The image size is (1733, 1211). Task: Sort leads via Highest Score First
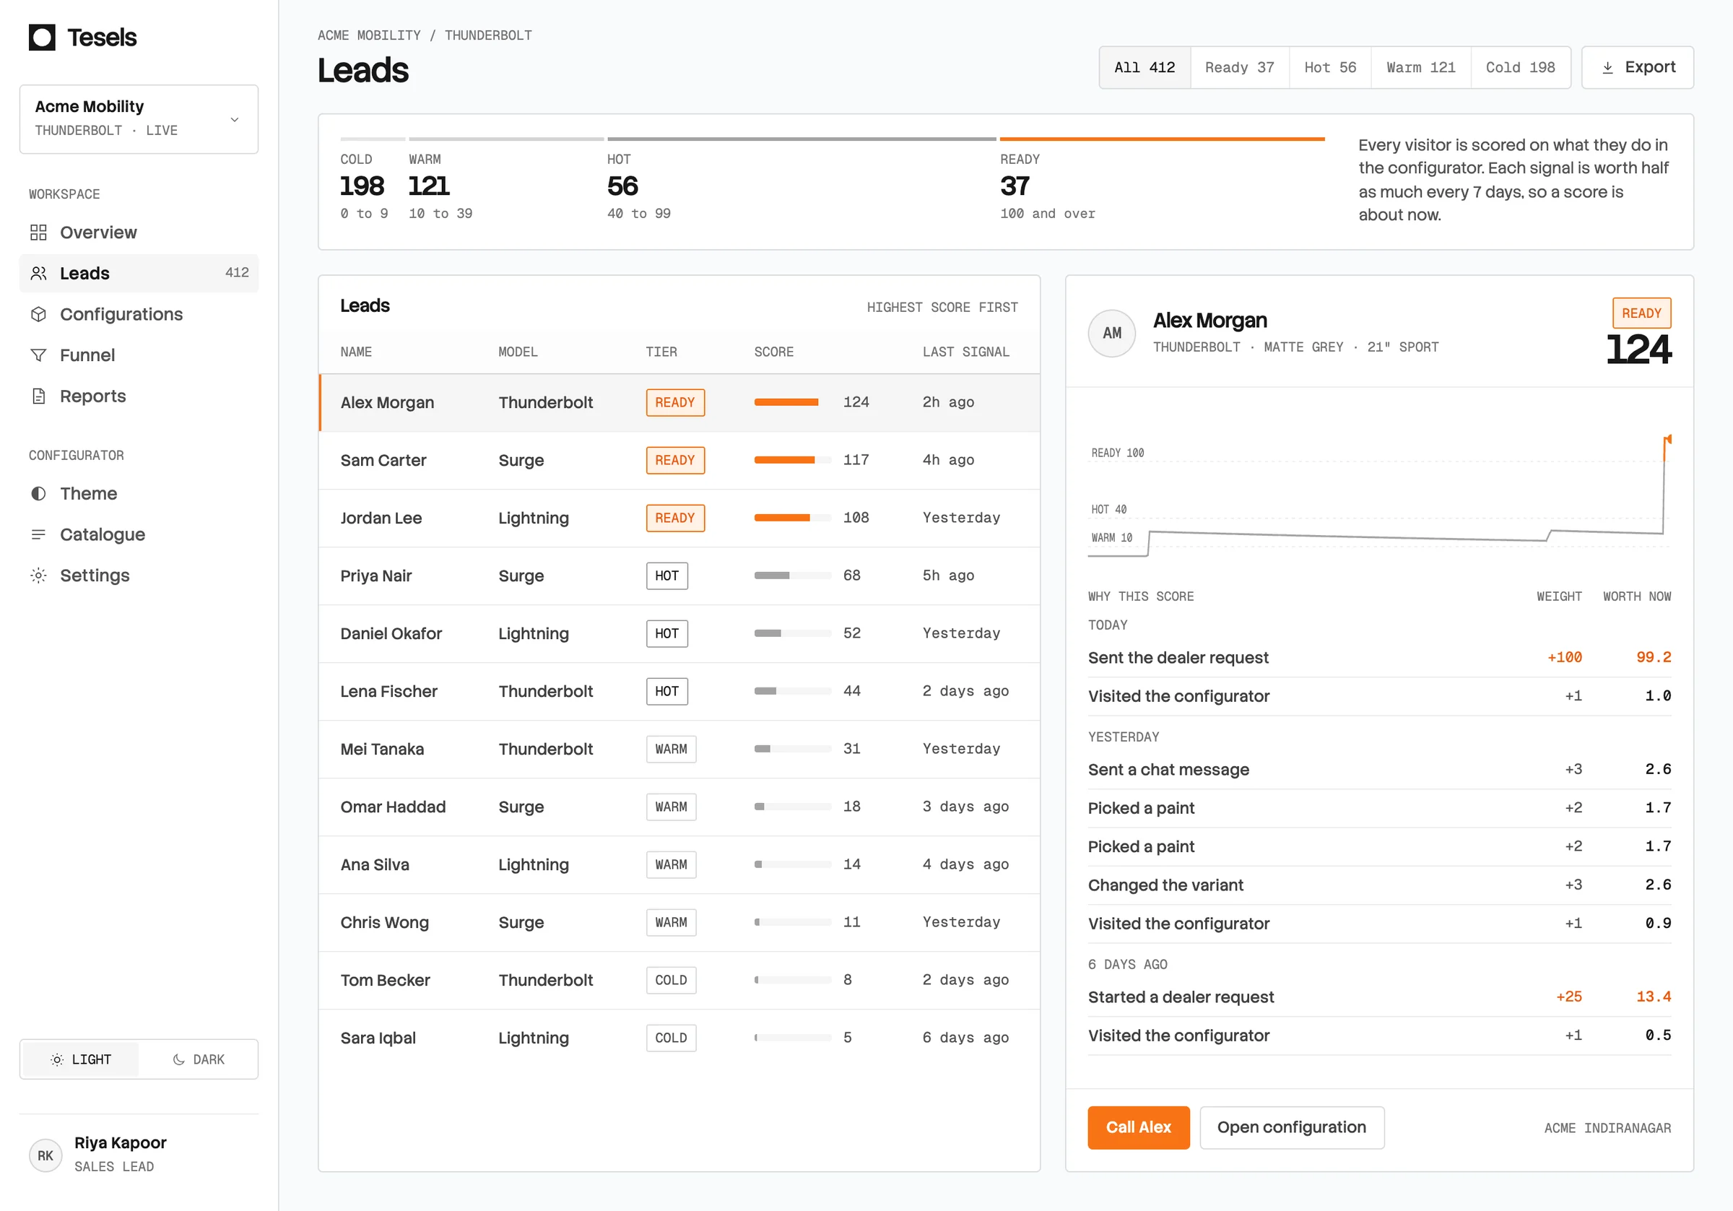[942, 308]
